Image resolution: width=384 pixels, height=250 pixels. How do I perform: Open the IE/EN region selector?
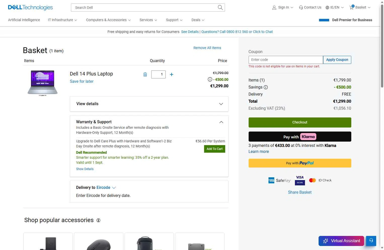point(335,7)
